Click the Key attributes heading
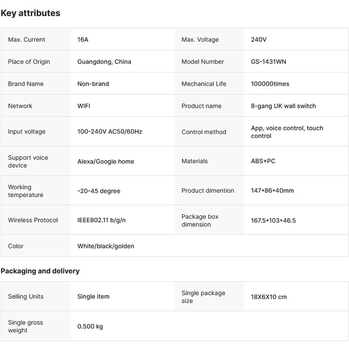Viewport: 349px width, 345px height. pyautogui.click(x=31, y=13)
